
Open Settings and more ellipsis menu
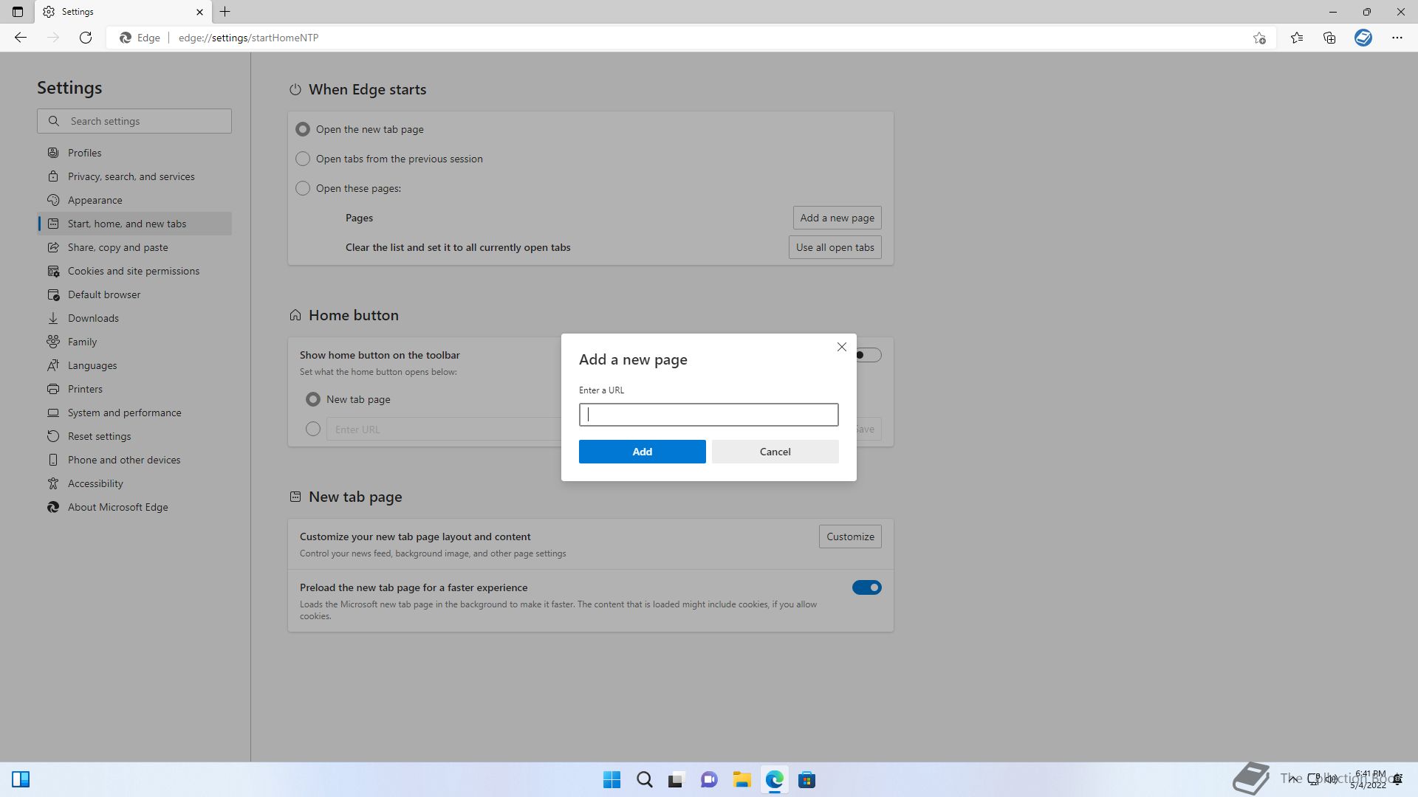1397,38
